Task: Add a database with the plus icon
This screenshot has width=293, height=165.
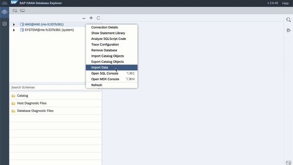Action: click(91, 18)
